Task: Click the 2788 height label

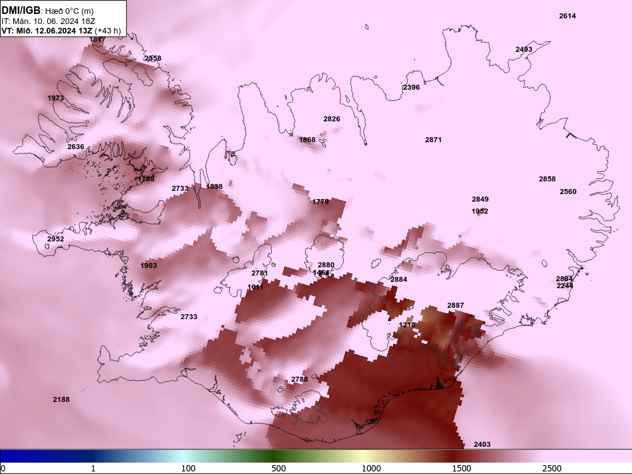Action: 300,379
